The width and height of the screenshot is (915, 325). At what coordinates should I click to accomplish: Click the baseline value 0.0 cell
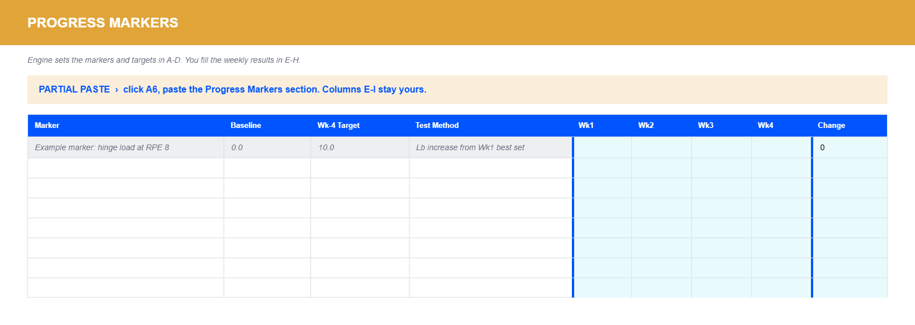tap(268, 147)
